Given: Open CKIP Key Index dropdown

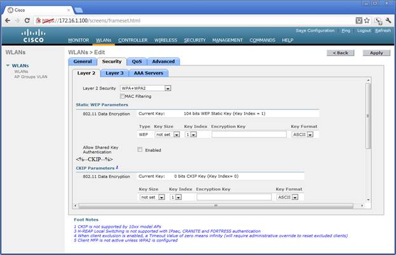Looking at the screenshot, I should click(176, 197).
